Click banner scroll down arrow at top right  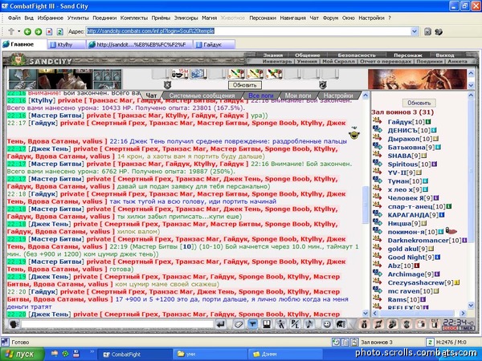(x=471, y=85)
